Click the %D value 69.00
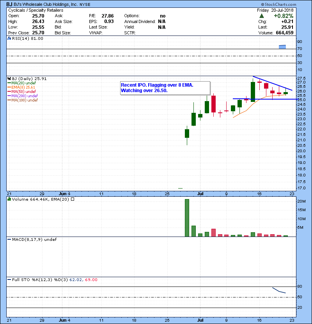Image resolution: width=312 pixels, height=324 pixels. click(x=91, y=280)
